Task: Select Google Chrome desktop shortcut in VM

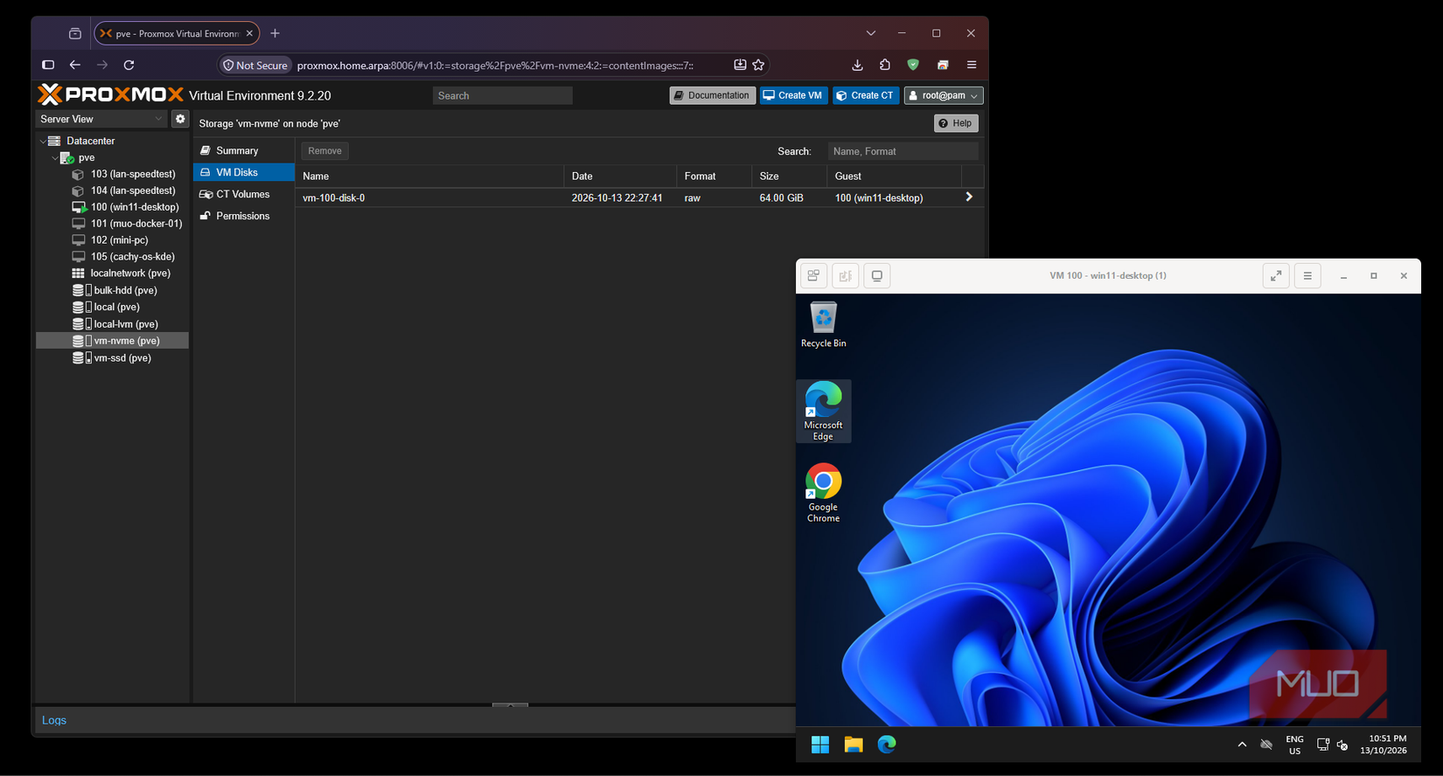Action: coord(823,494)
